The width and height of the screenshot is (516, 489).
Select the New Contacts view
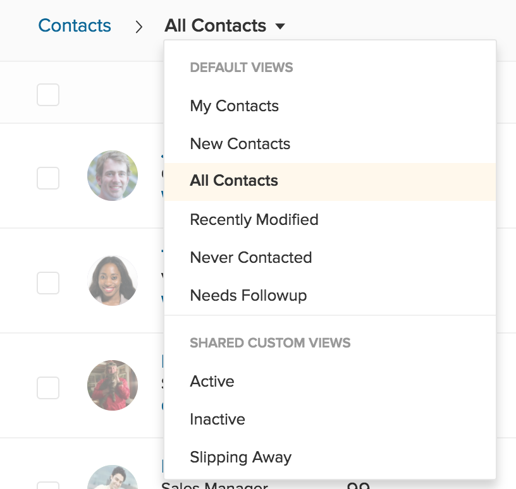[240, 144]
